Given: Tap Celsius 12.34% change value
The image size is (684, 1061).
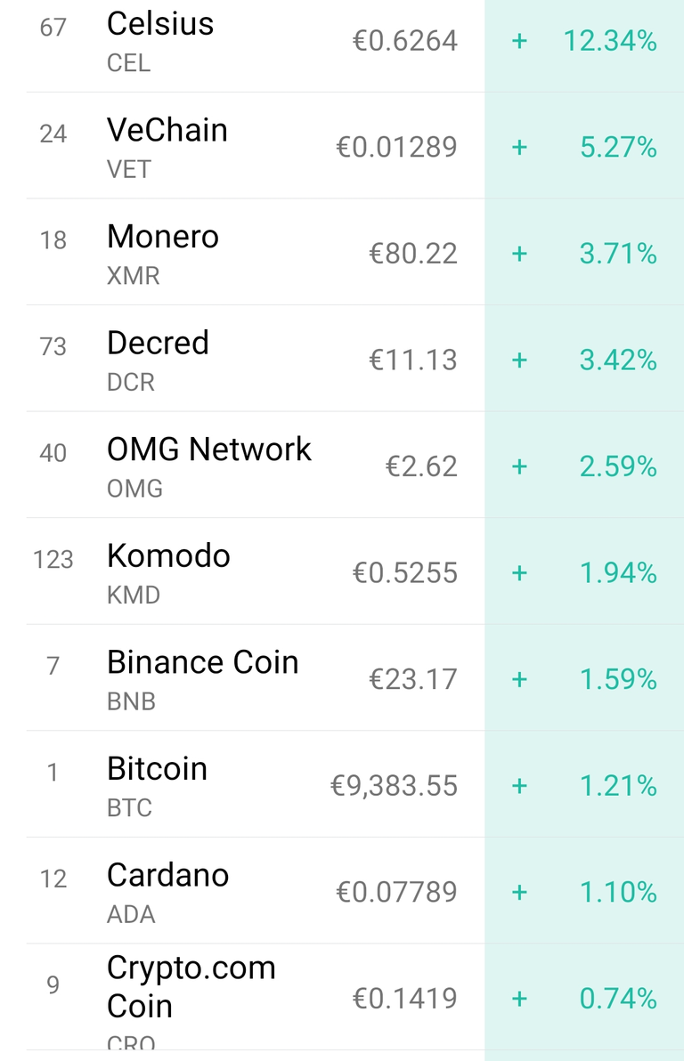Looking at the screenshot, I should [x=610, y=41].
